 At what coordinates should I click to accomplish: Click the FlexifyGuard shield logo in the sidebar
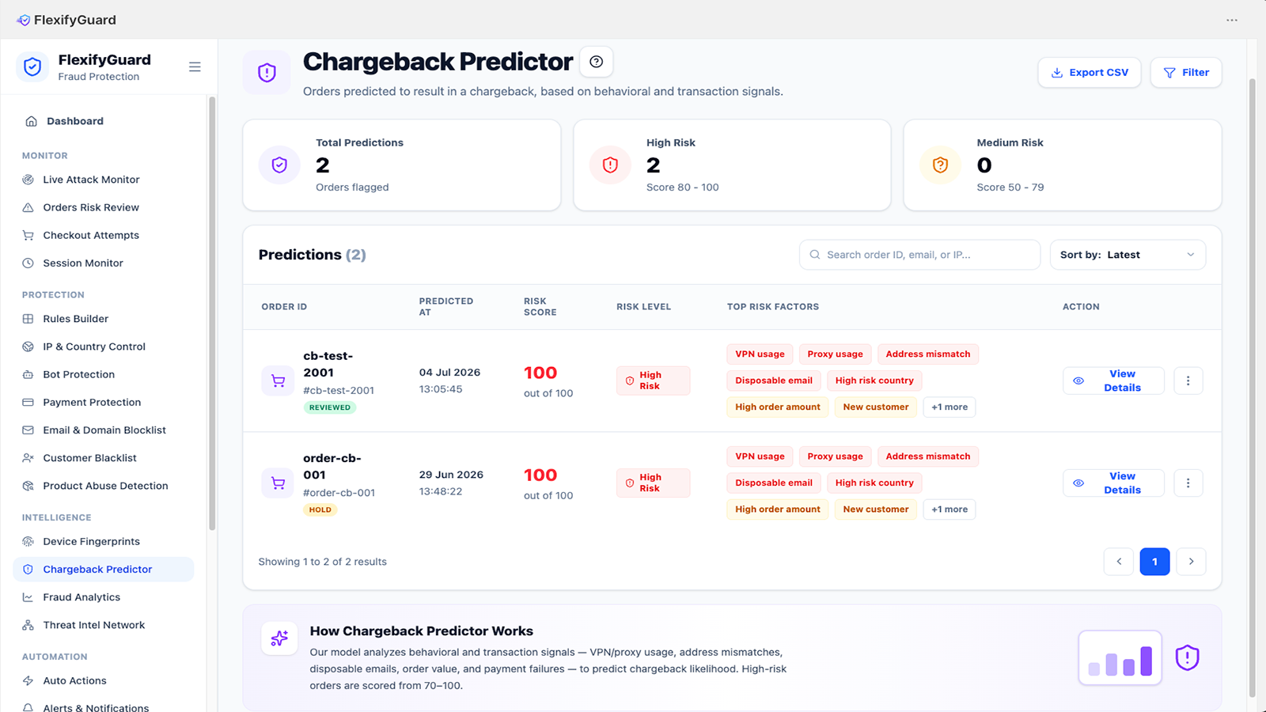pos(32,67)
